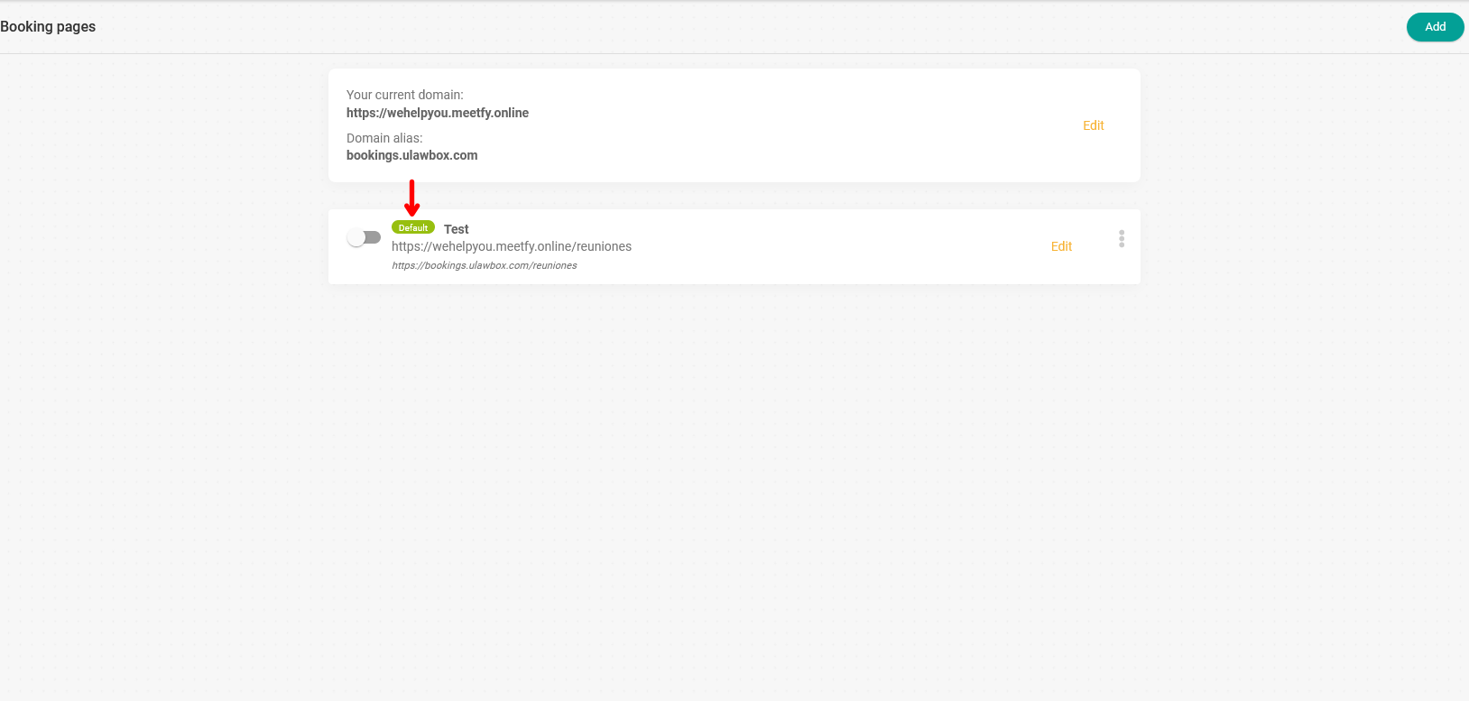Click the bookings.ulawbox.com domain alias text

tap(412, 155)
